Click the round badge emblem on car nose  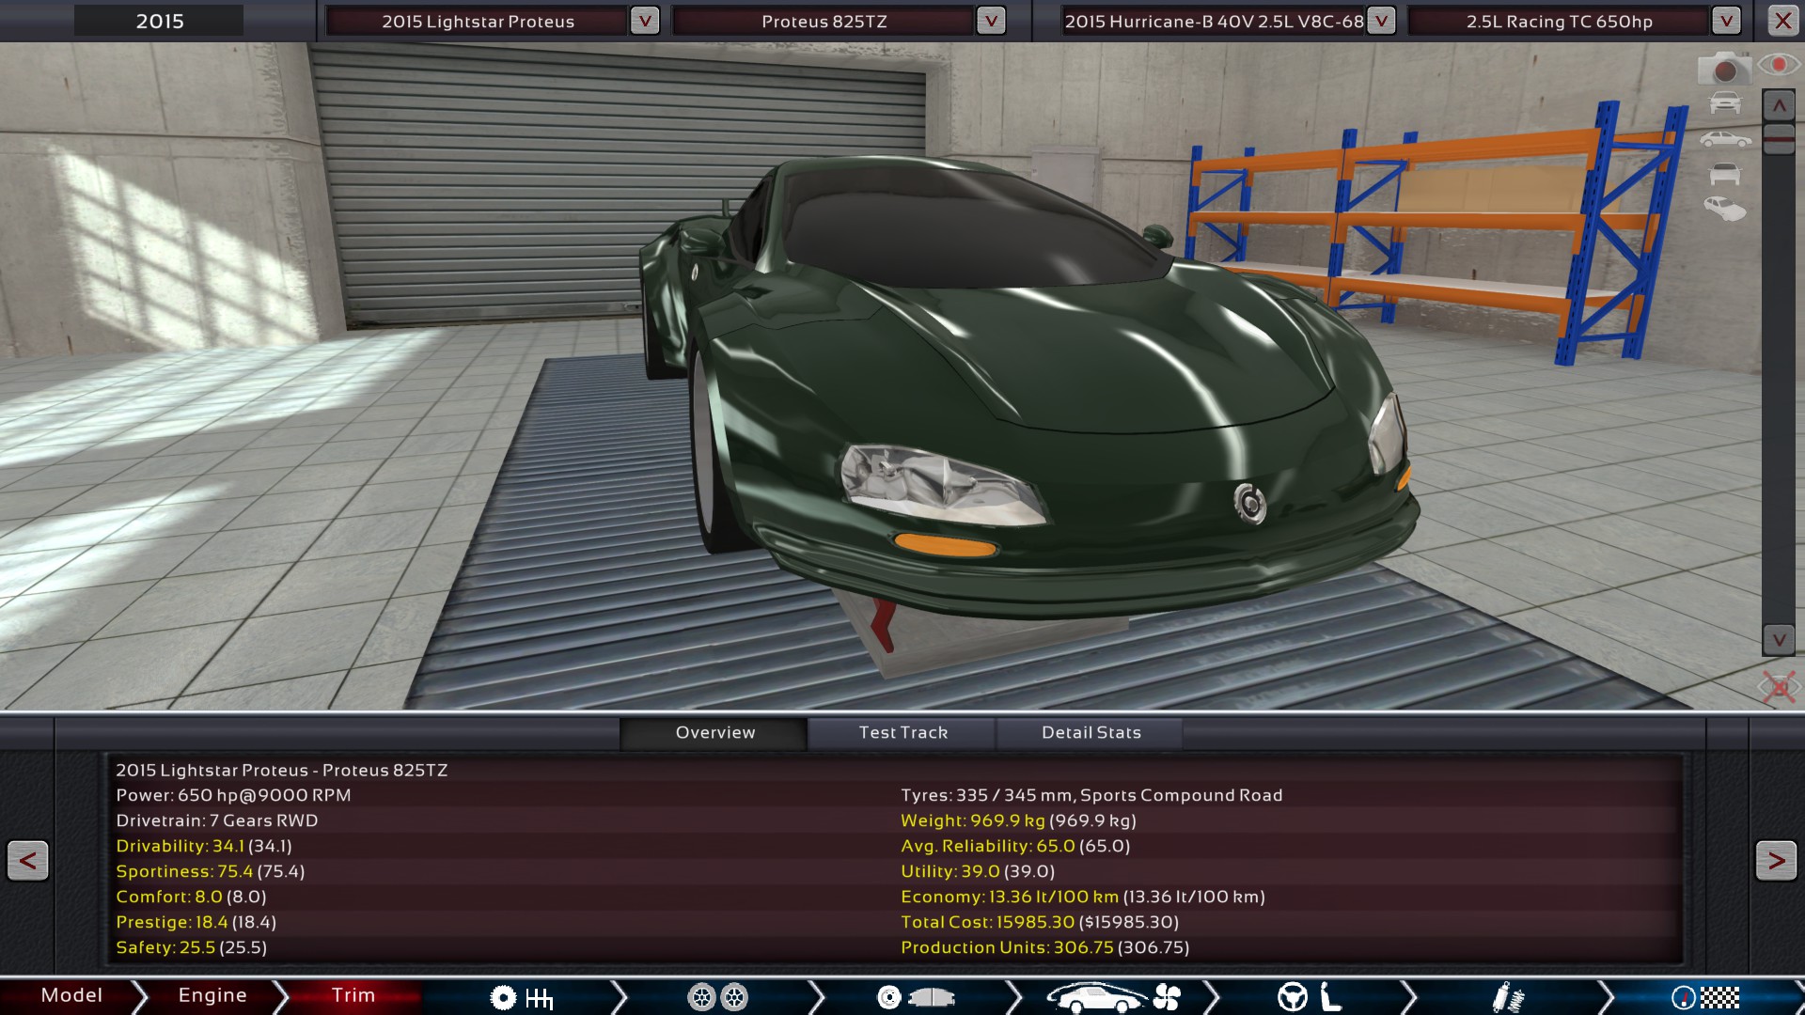1250,505
